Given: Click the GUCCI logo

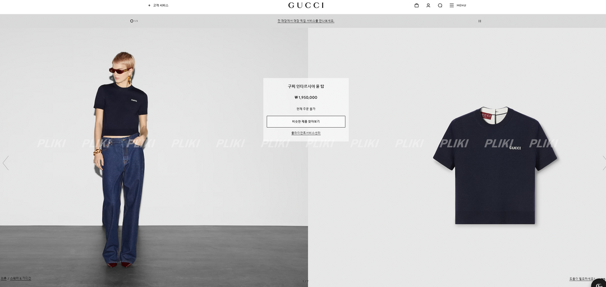Looking at the screenshot, I should coord(306,5).
